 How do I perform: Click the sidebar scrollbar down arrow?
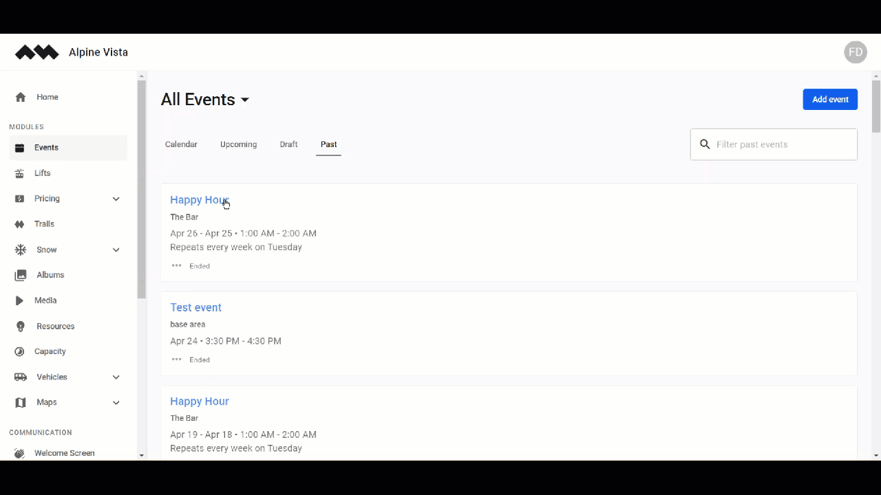tap(141, 455)
